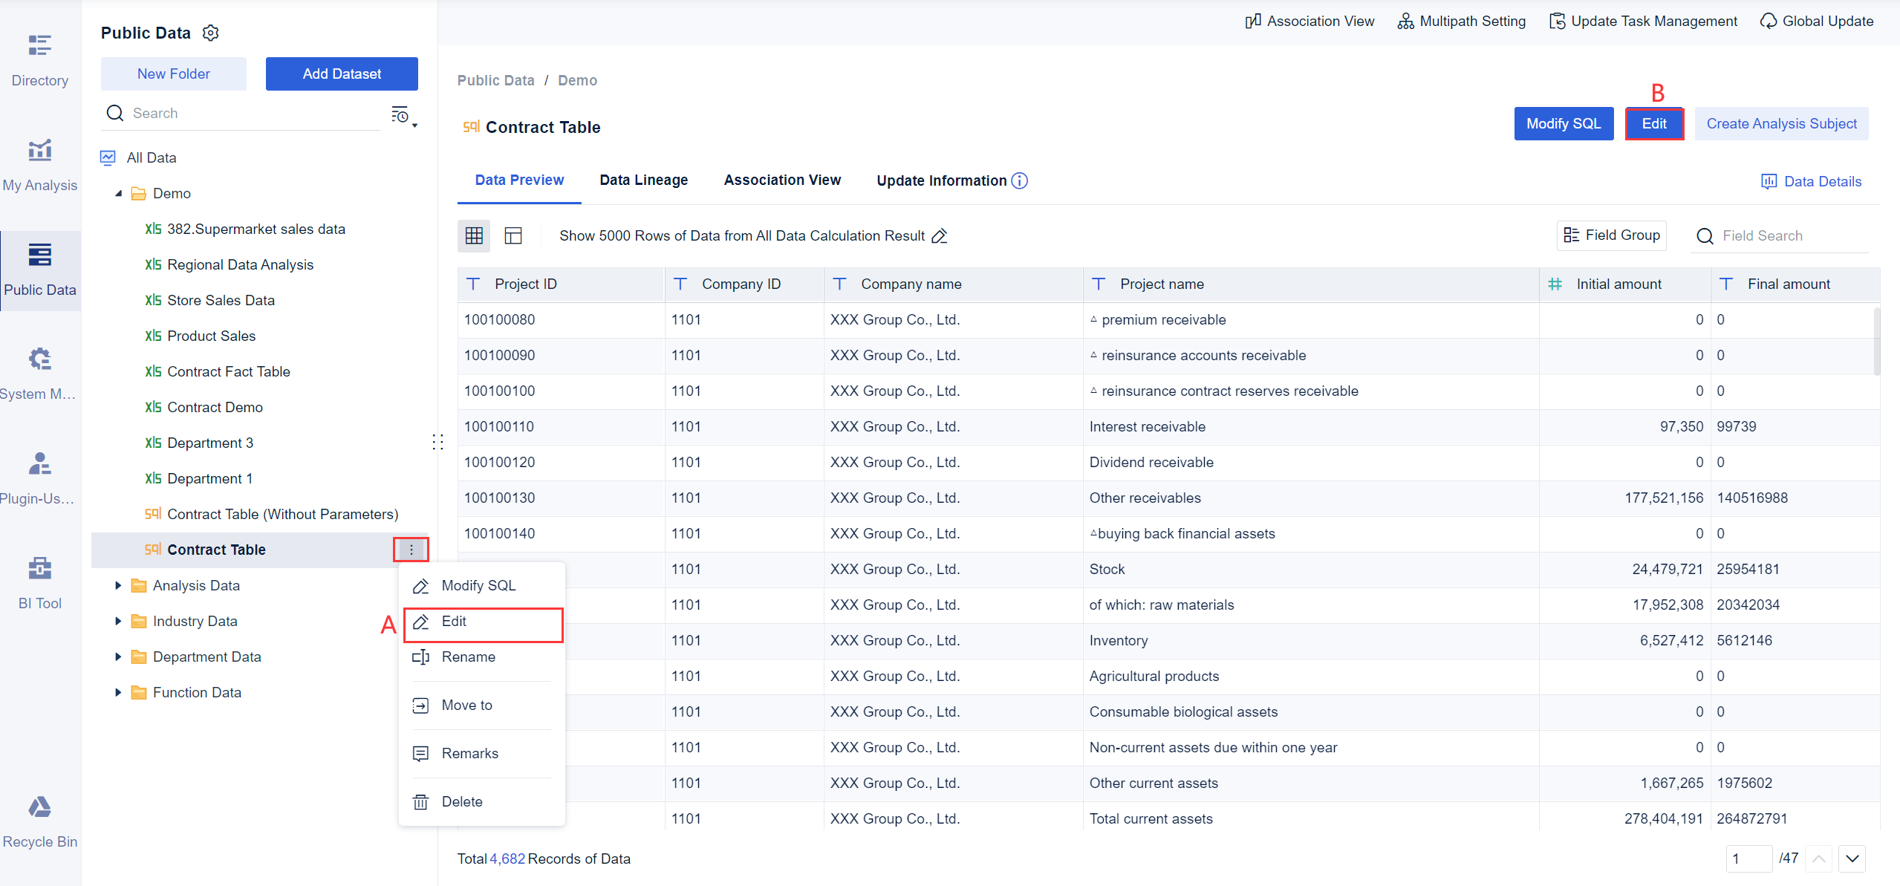
Task: Click the Create Analysis Subject button
Action: click(x=1780, y=123)
